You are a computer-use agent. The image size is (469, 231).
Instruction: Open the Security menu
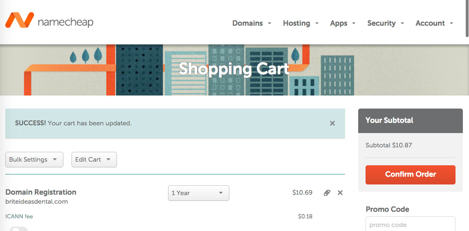pyautogui.click(x=386, y=23)
